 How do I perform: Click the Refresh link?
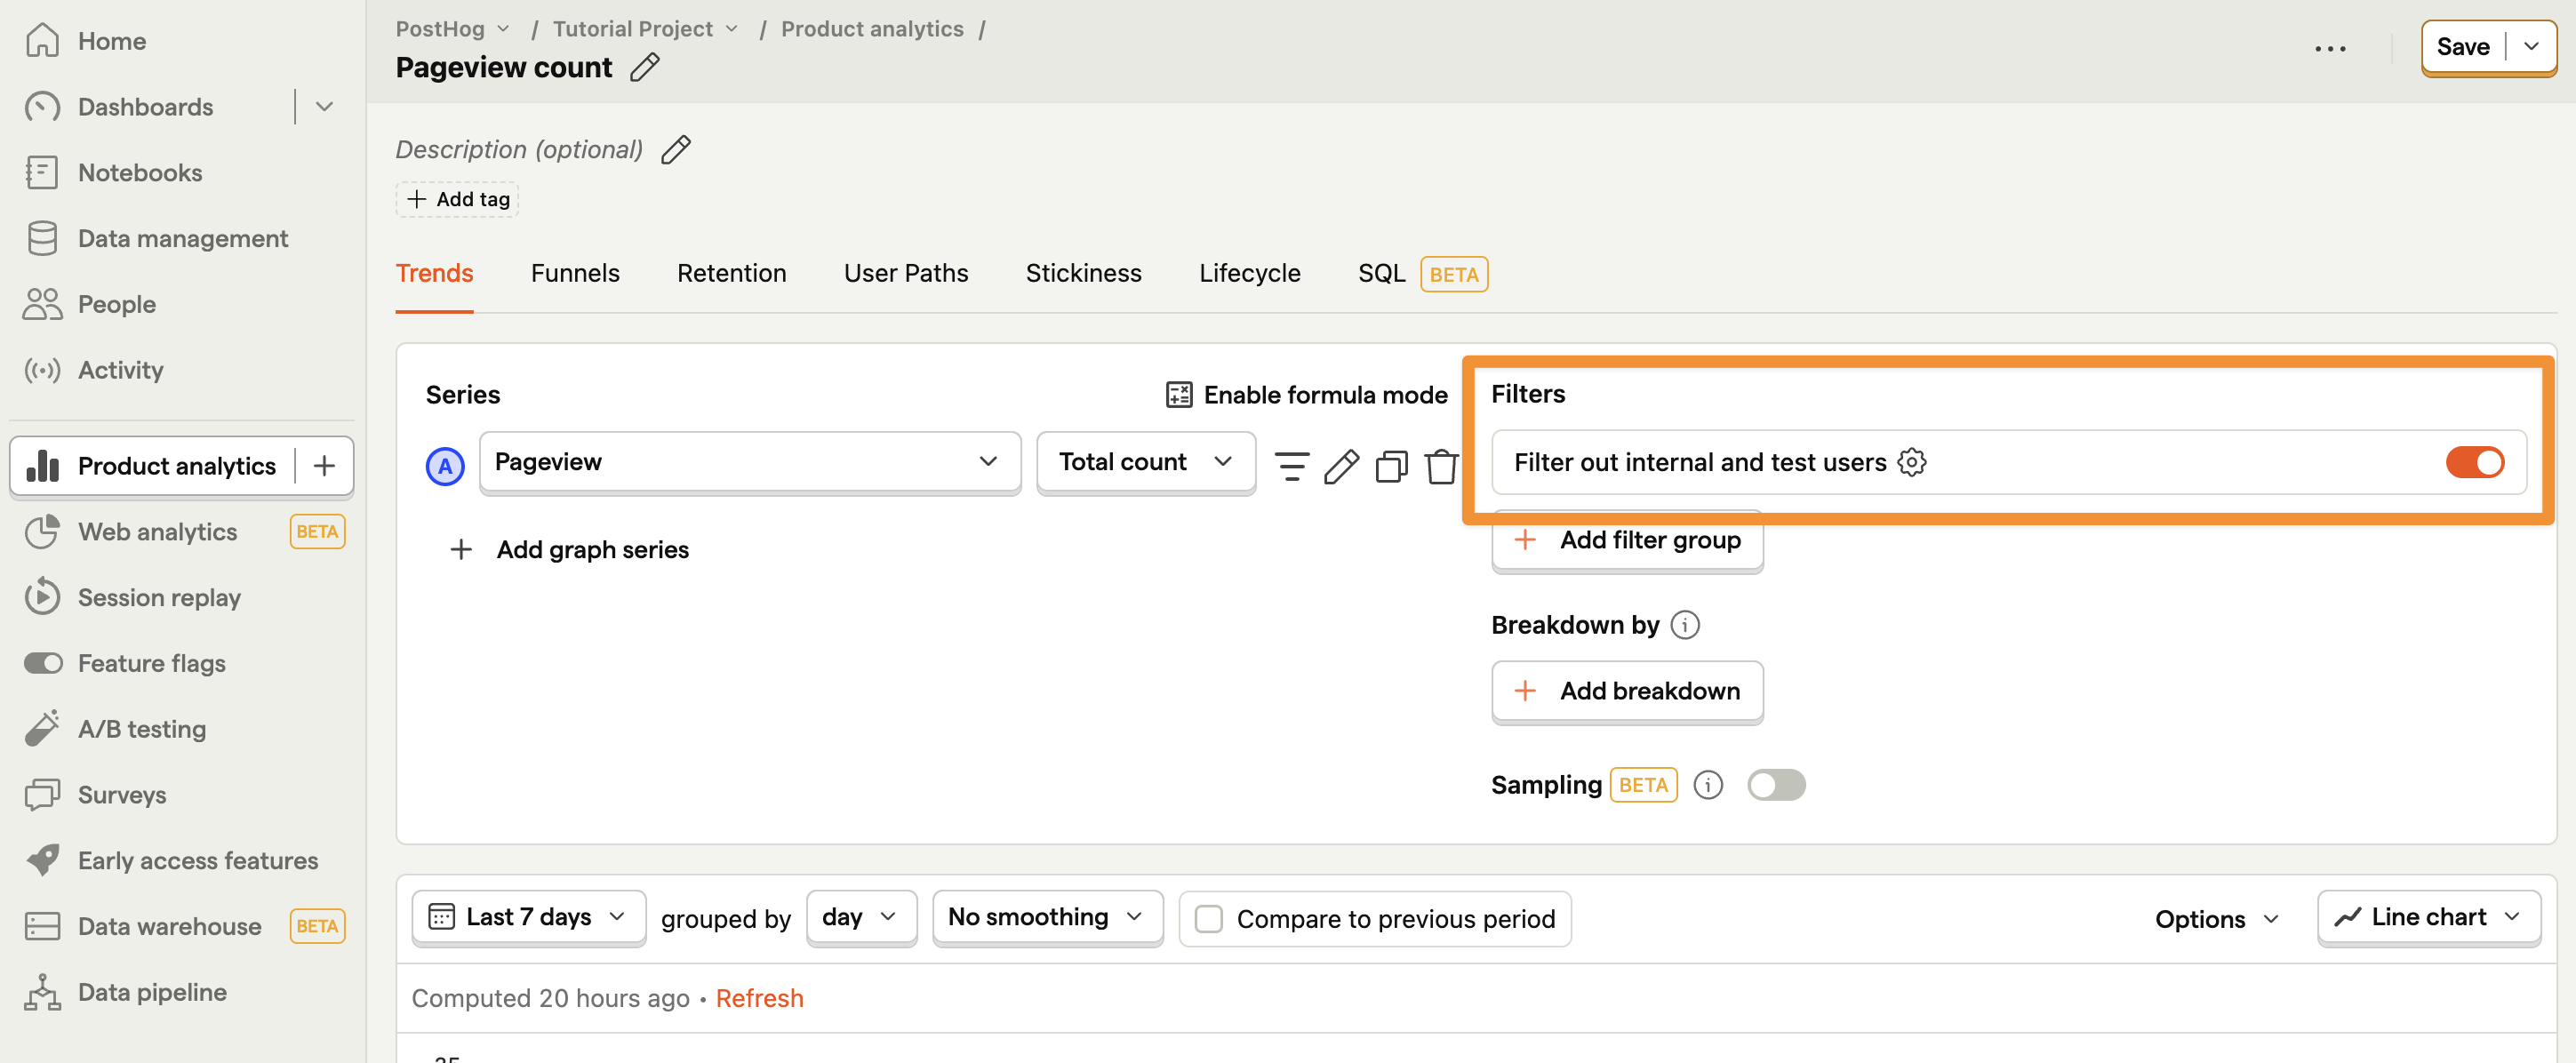click(759, 998)
